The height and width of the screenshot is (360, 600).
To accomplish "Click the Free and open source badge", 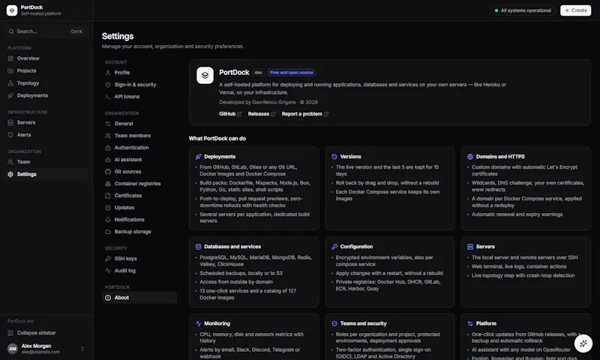I will coord(292,72).
